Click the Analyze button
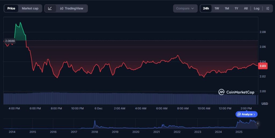The width and height of the screenshot is (275, 138). (247, 114)
